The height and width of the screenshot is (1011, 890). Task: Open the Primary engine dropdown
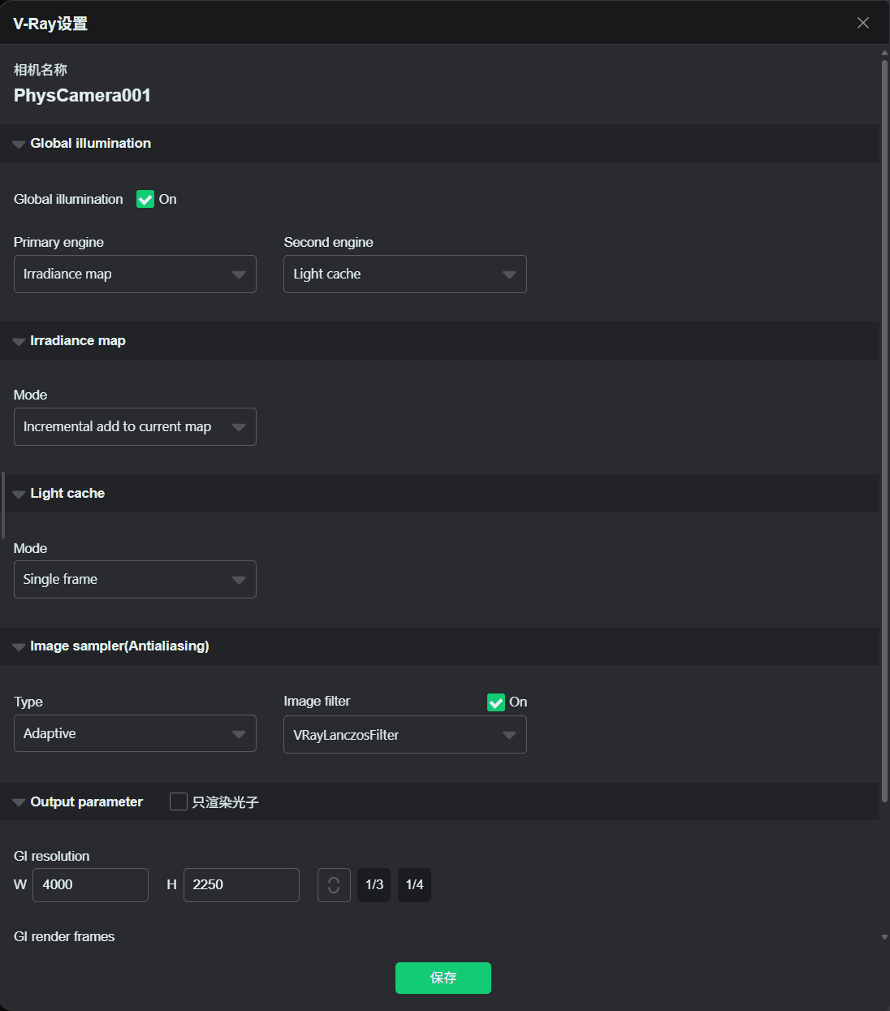point(135,274)
